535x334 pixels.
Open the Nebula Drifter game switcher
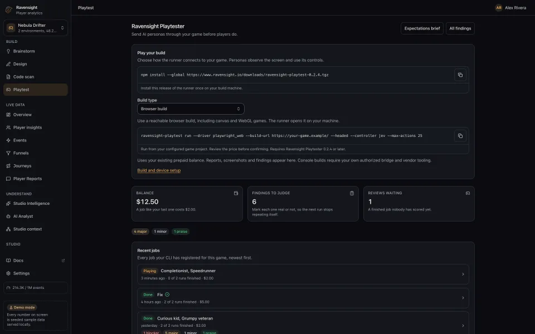tap(36, 28)
